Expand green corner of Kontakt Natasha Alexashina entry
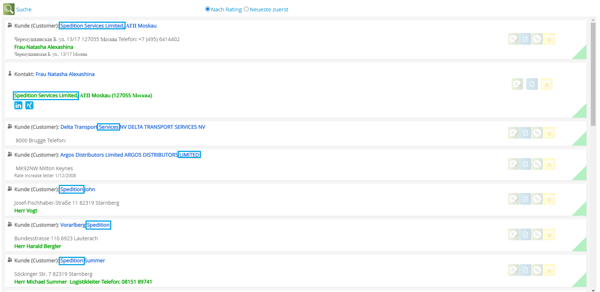 581,112
